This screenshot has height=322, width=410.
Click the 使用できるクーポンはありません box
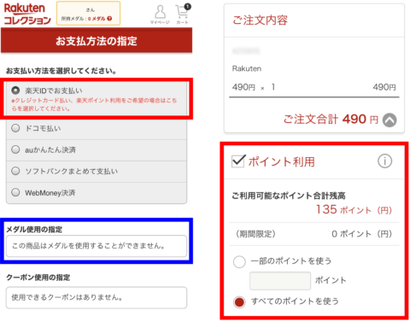97,297
